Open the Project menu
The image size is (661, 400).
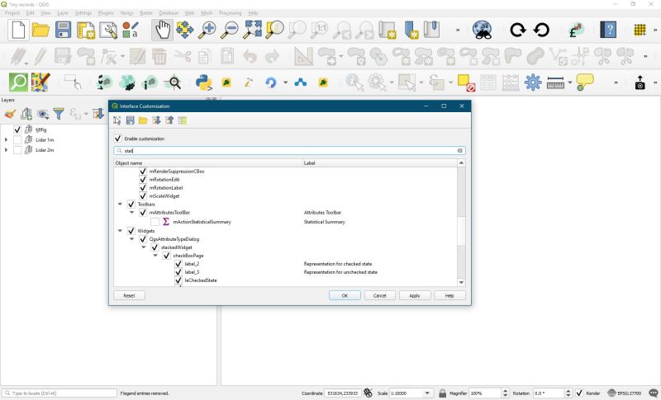tap(12, 13)
